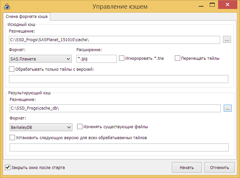The height and width of the screenshot is (178, 240).
Task: Switch to Смена формата кэша tab
Action: point(27,16)
